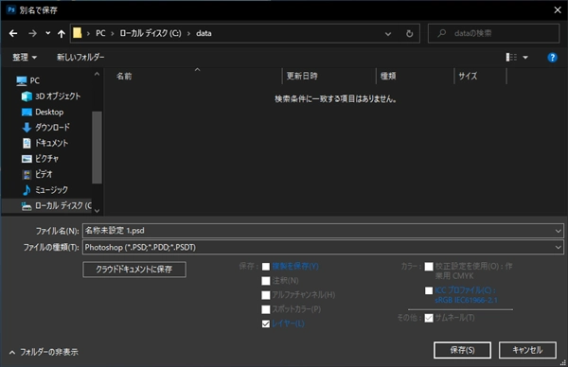Screen dimensions: 568x367
Task: Select ローカル ディスク (C in sidebar
Action: (63, 205)
